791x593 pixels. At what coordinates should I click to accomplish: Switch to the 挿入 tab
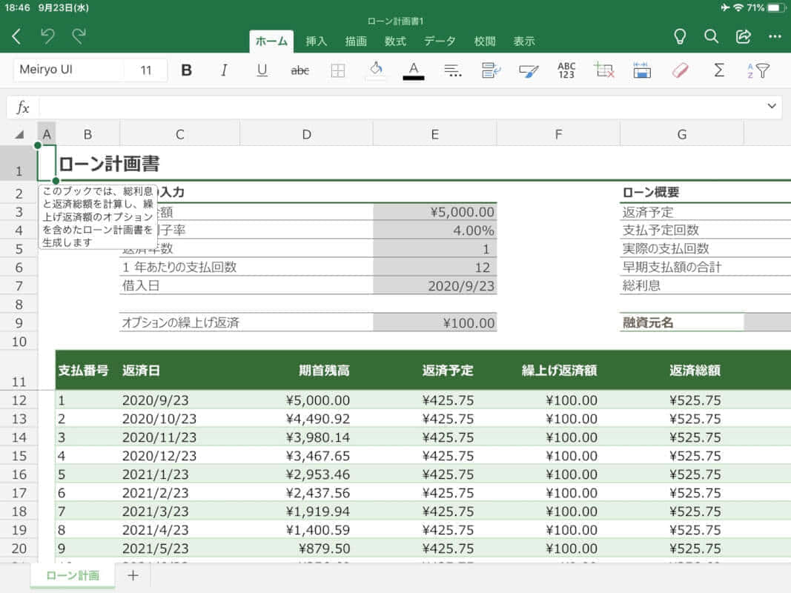(317, 42)
